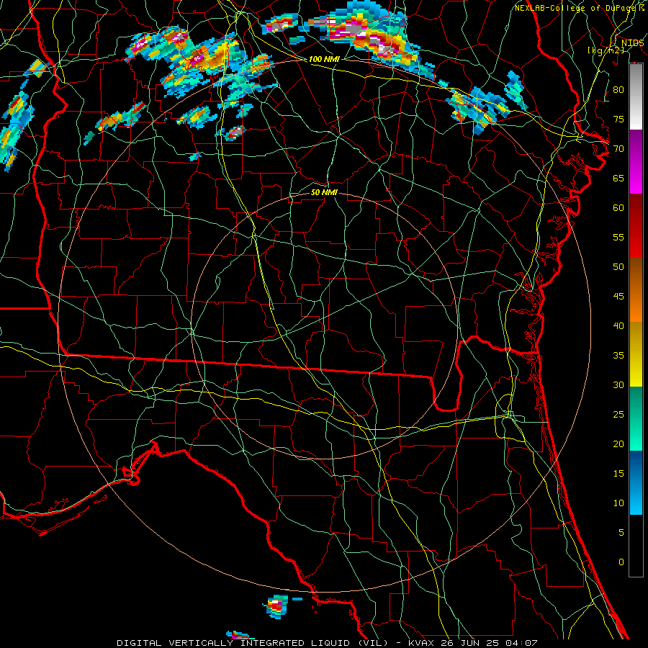Pick the blue segment of the color bar

point(636,482)
